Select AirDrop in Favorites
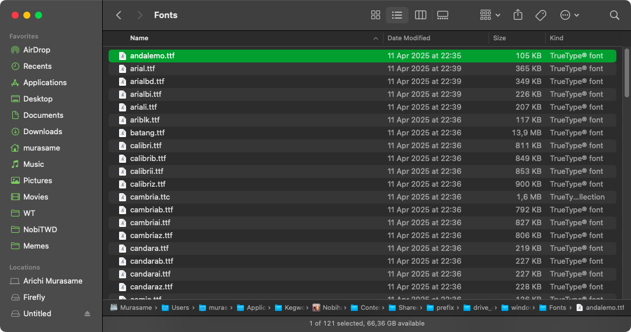The image size is (631, 332). (37, 50)
